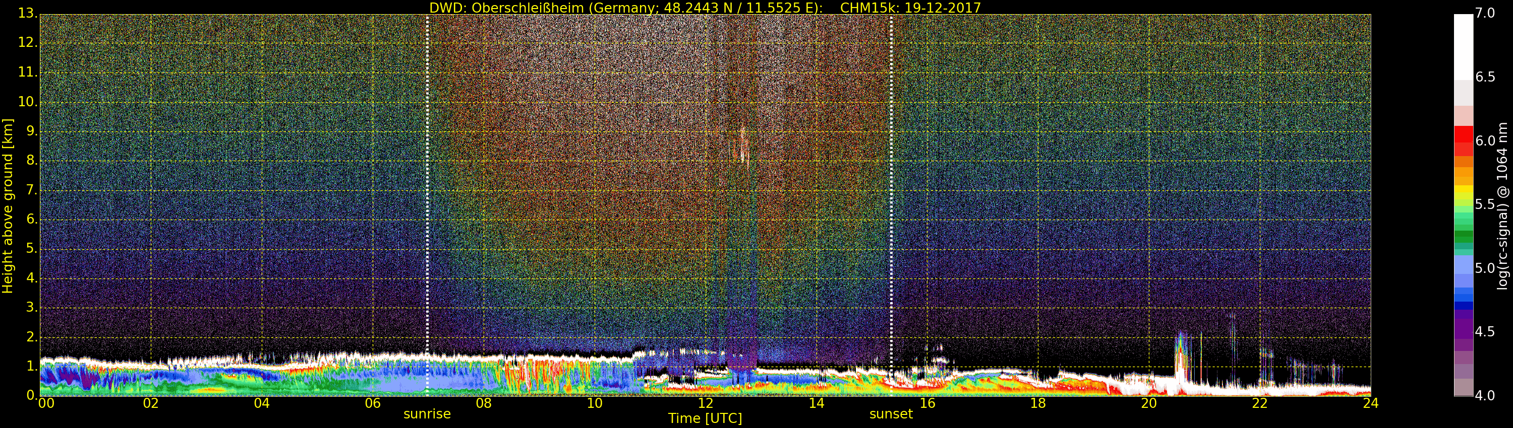Image resolution: width=1513 pixels, height=428 pixels.
Task: Click the "10." height axis tick label
Action: point(28,102)
